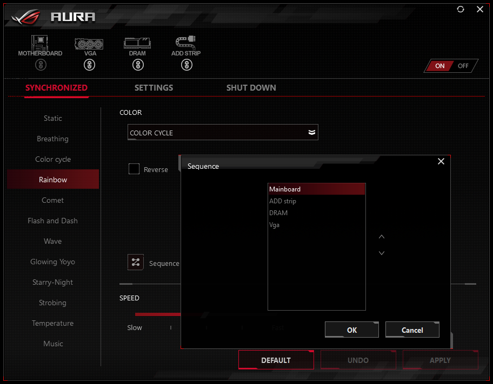Select ADD strip in the Sequence list

(x=317, y=201)
